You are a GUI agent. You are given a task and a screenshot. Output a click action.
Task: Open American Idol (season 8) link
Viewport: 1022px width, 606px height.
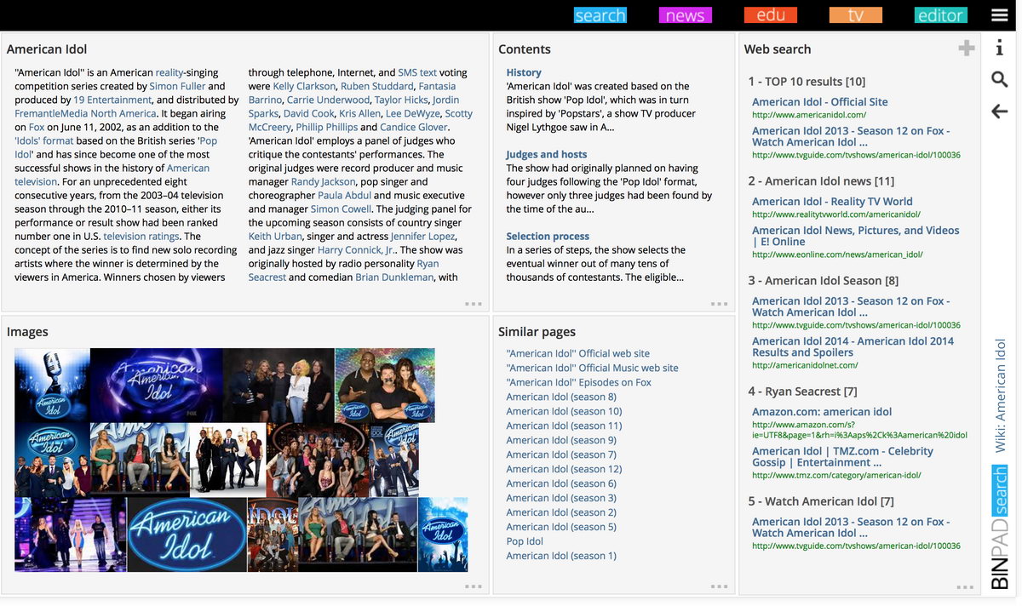(x=561, y=397)
